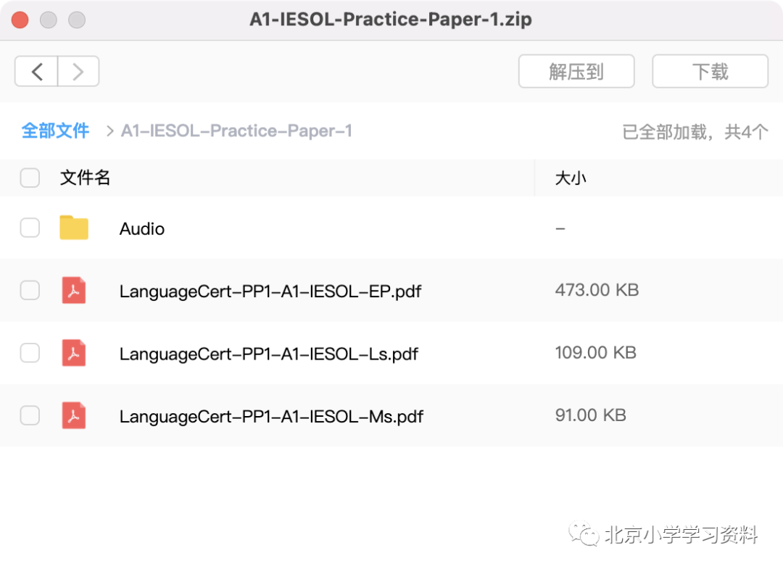Check the box for the Audio folder
Viewport: 783px width, 569px height.
30,228
